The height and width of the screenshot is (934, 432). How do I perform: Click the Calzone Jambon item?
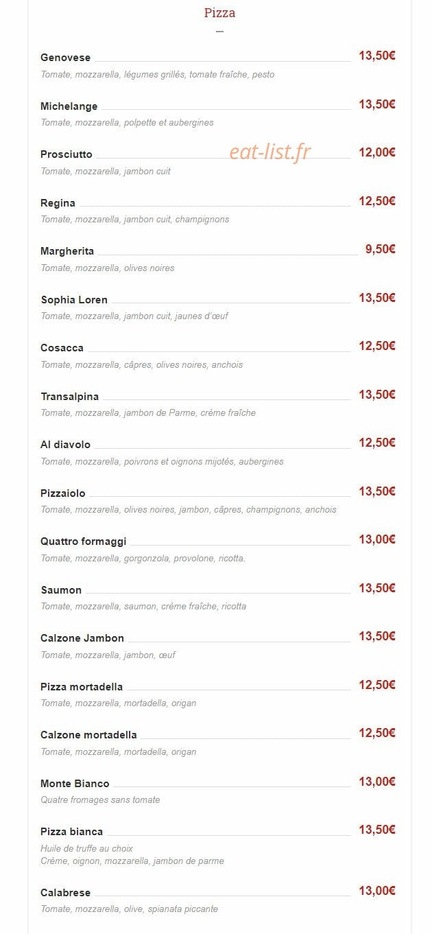point(82,638)
